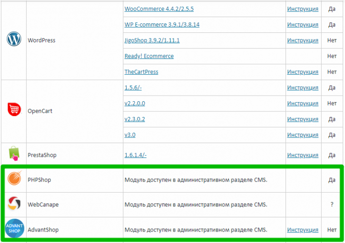Select the PHPShop name cell
345x243 pixels.
75,180
